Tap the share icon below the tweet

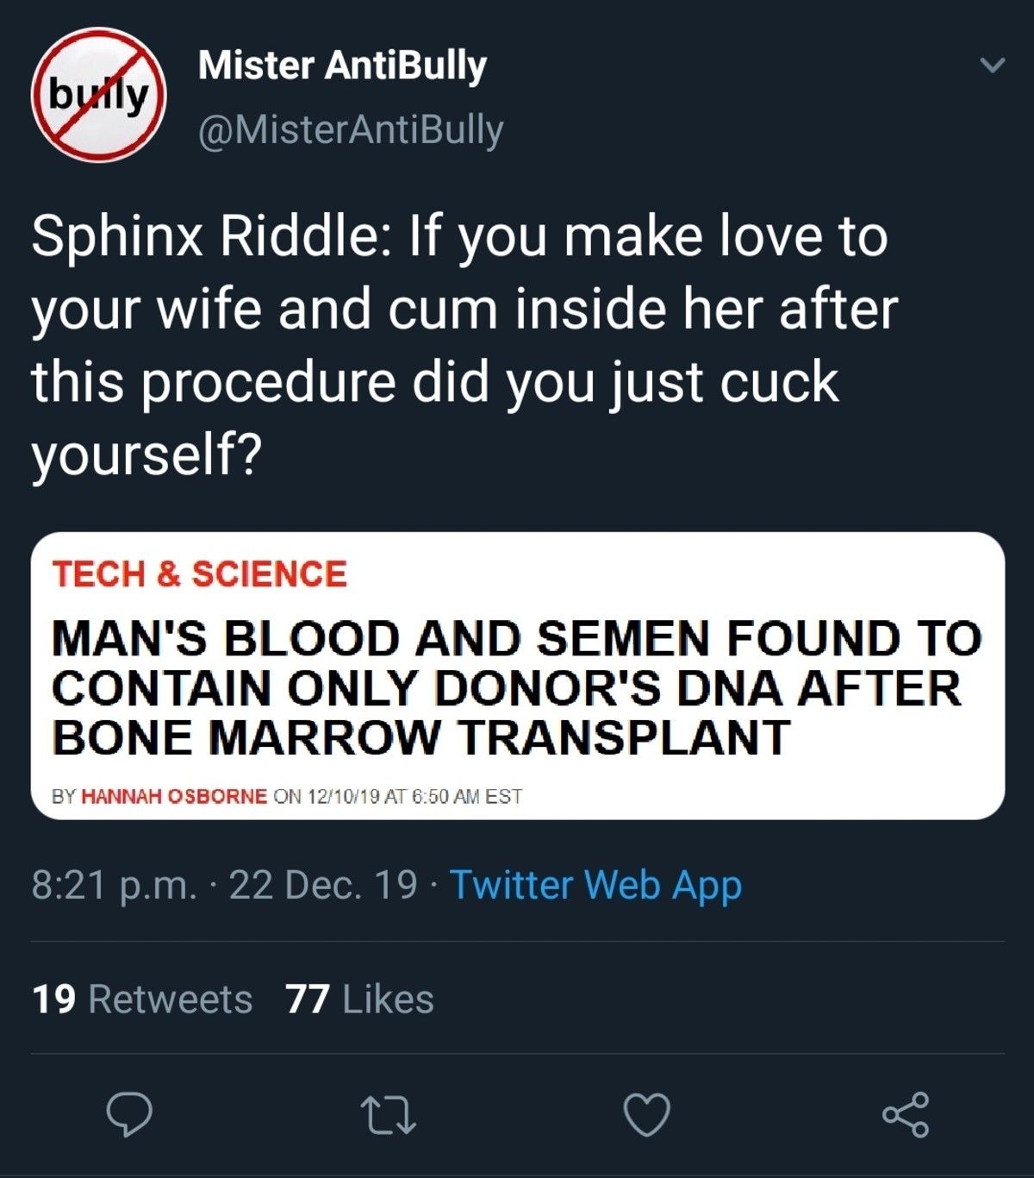[906, 1114]
